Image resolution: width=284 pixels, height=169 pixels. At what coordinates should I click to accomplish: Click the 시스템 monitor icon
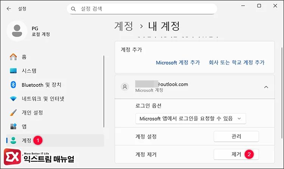tap(13, 71)
